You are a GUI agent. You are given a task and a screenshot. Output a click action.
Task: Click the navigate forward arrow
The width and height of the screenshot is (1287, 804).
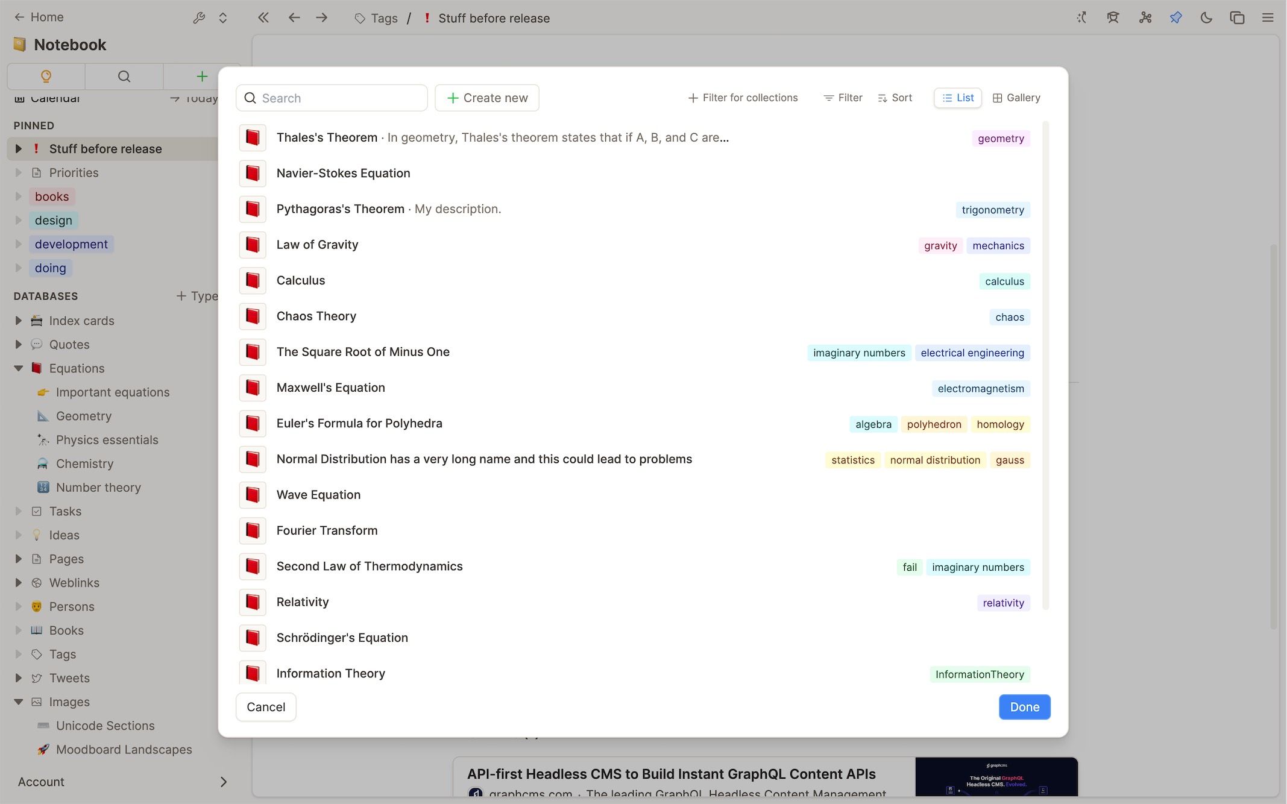pyautogui.click(x=322, y=18)
